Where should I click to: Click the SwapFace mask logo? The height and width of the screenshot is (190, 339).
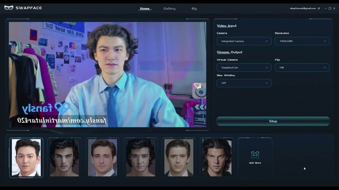point(9,8)
